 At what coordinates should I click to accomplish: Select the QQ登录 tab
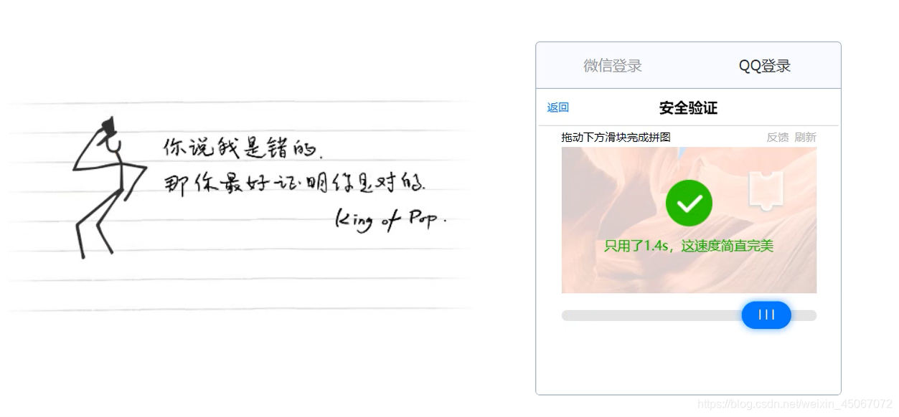point(765,66)
